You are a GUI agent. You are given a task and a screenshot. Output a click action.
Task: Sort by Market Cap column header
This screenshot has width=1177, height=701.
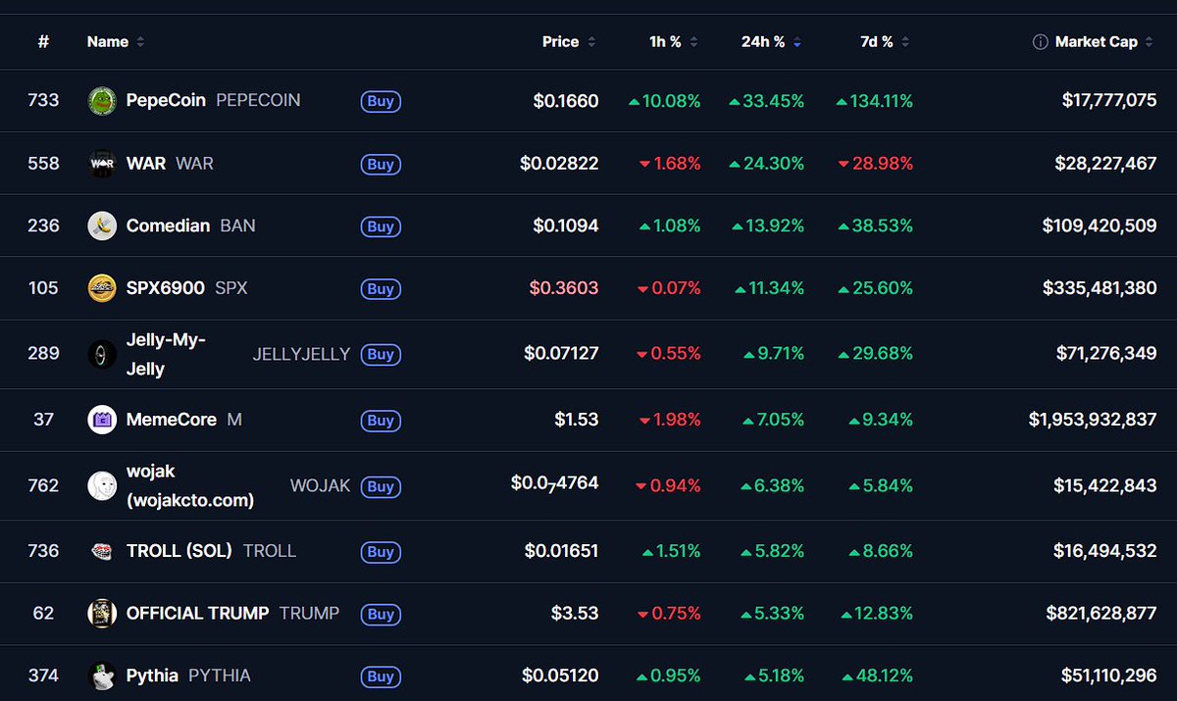coord(1103,42)
